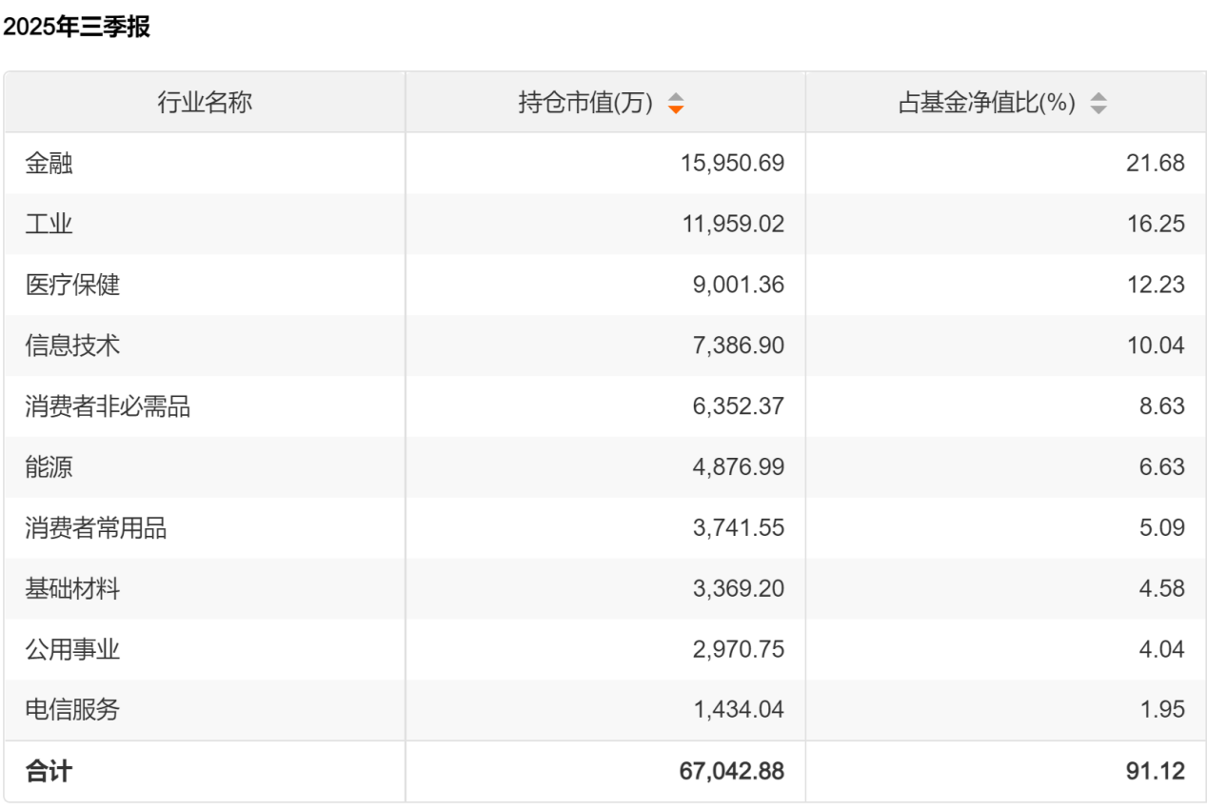This screenshot has width=1207, height=809.
Task: Click the 占基金净值比(%) header text
Action: 986,103
